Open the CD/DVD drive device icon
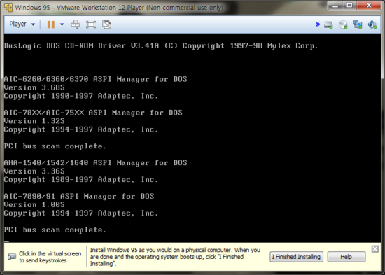Image resolution: width=385 pixels, height=275 pixels. [x=343, y=24]
